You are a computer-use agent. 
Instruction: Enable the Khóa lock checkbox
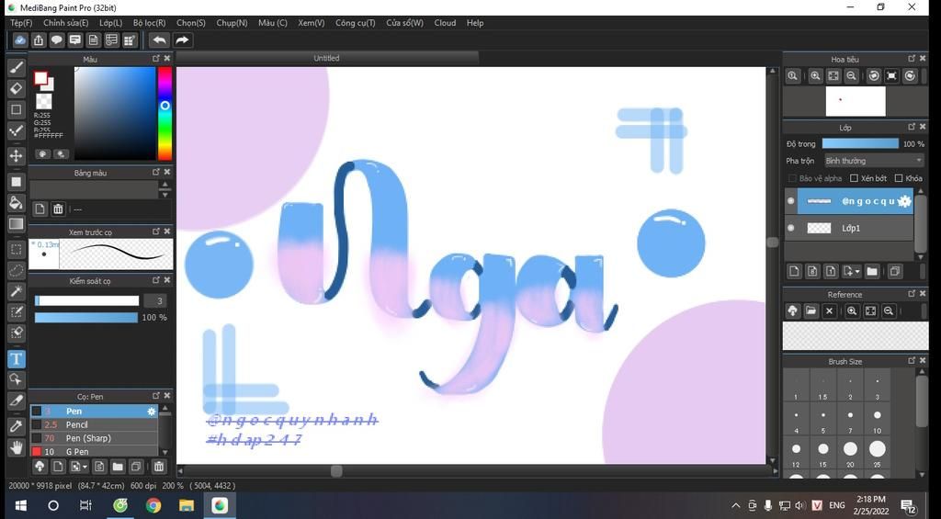[899, 178]
